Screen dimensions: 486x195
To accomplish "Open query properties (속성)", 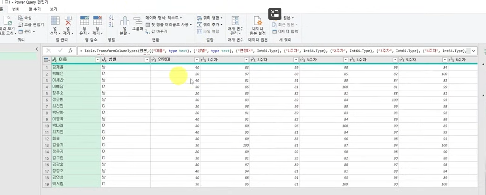I will tap(25, 18).
